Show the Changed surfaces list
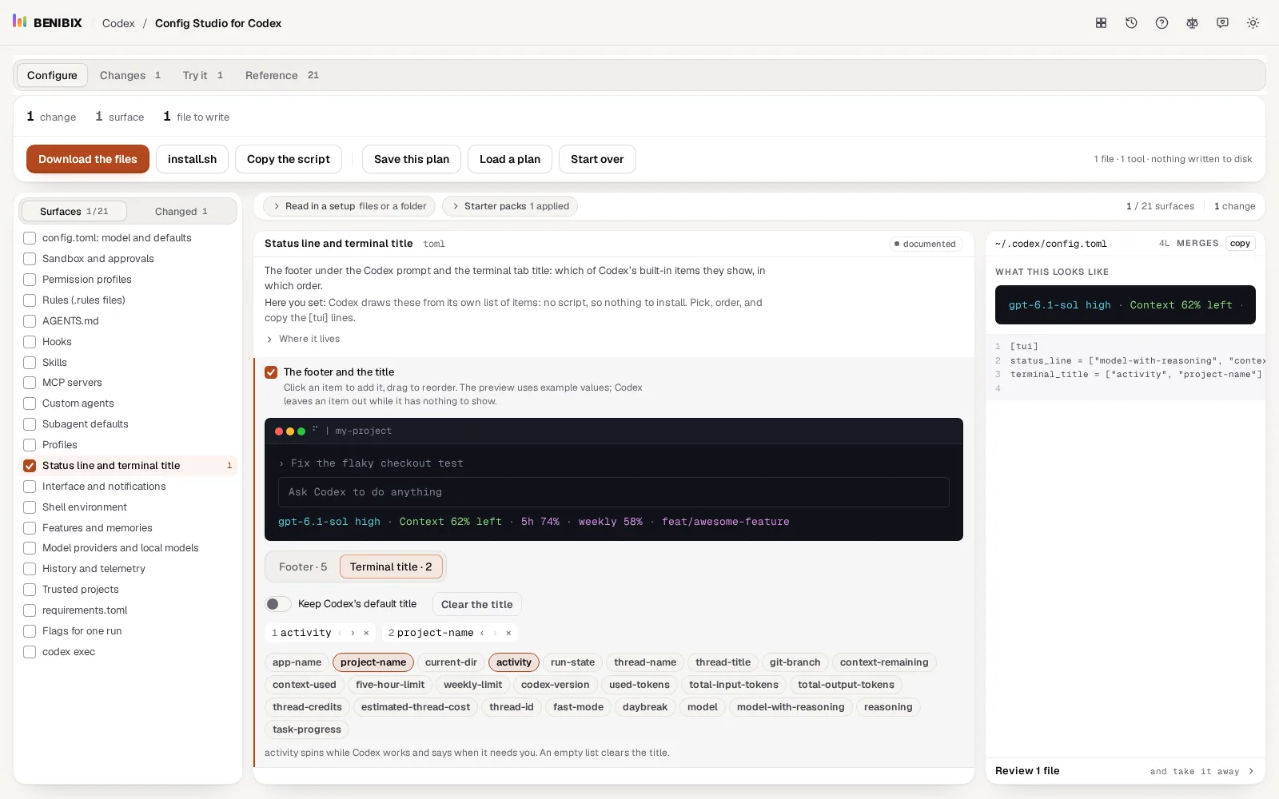 coord(181,212)
